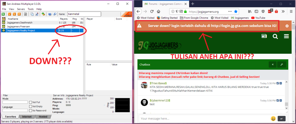Select the Jogjagamers Deathmatch server row
Screen dimensions: 296x124
(42, 22)
